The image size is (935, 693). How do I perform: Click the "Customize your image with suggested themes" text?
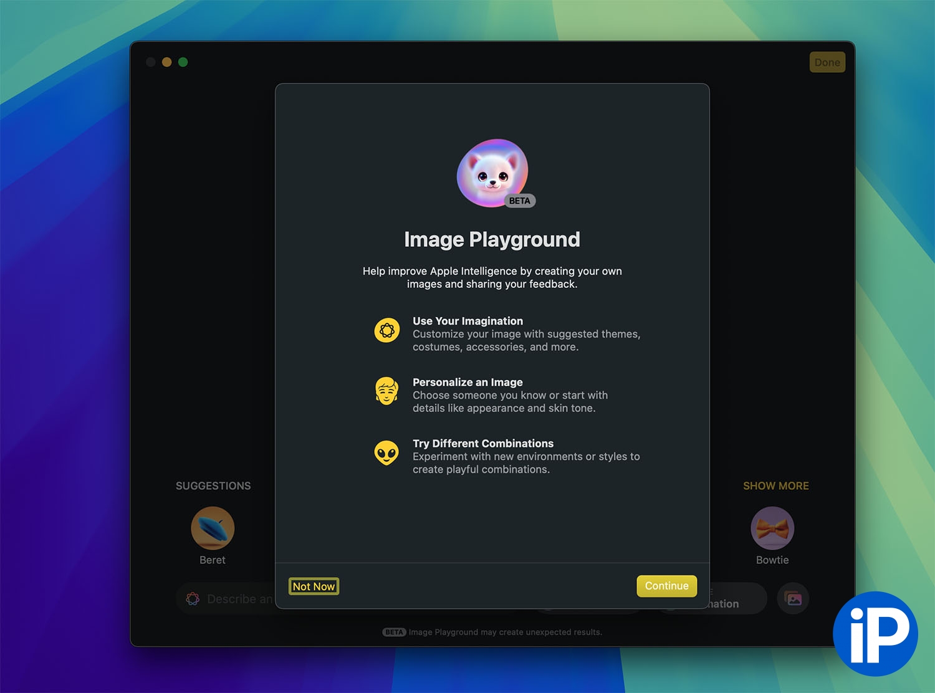click(x=526, y=340)
